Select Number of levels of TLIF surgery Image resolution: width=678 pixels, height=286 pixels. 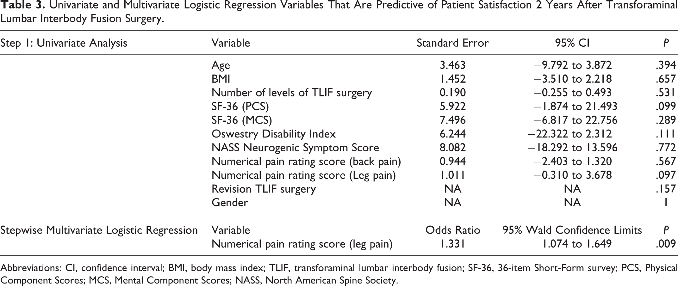click(x=292, y=93)
